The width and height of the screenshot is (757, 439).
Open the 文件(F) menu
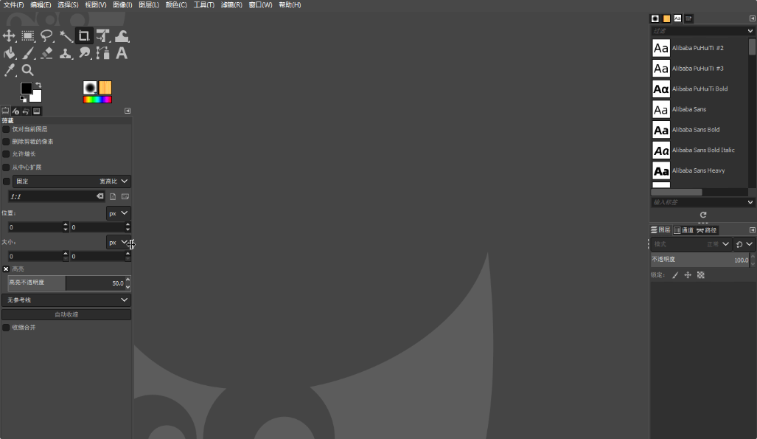coord(13,5)
